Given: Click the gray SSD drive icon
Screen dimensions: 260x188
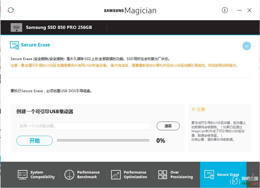Looking at the screenshot, I should click(x=16, y=27).
